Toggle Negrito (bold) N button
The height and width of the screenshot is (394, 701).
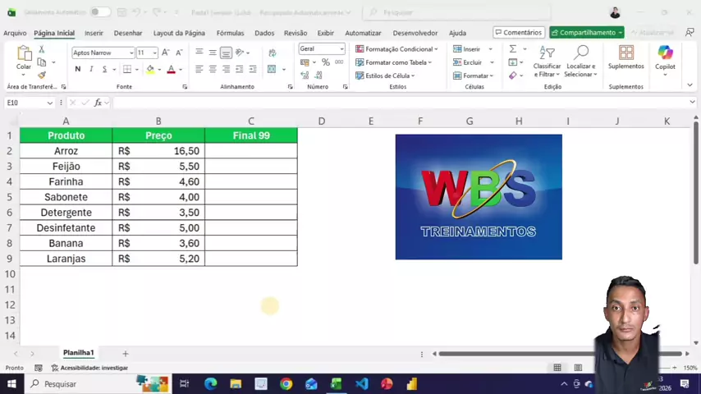78,69
